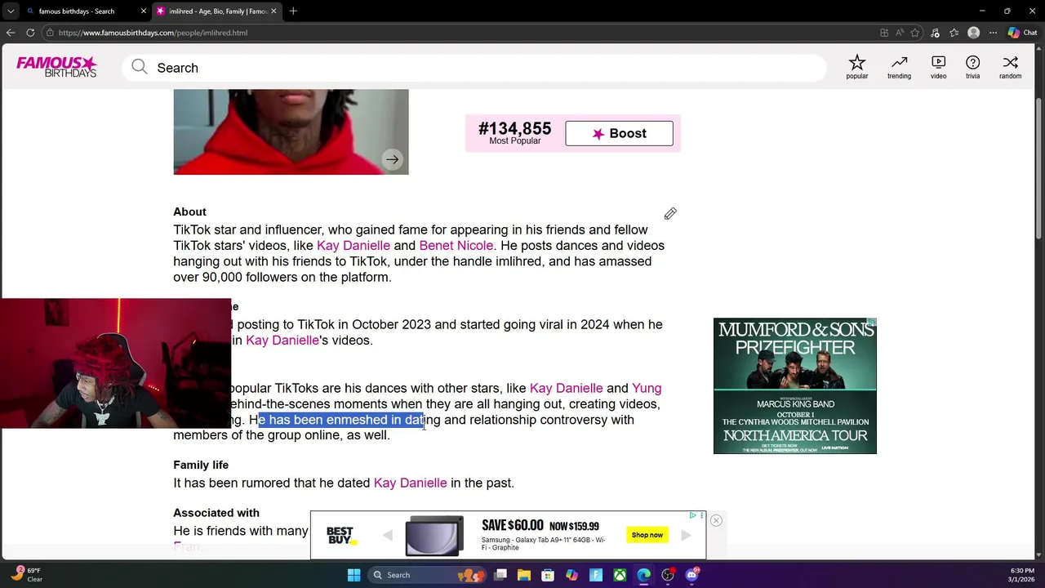Image resolution: width=1045 pixels, height=588 pixels.
Task: Click the Windows taskbar Search box
Action: click(427, 575)
